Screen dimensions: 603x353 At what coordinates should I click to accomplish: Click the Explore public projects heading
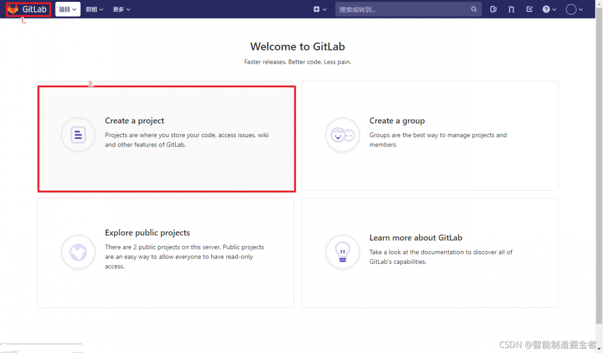(x=147, y=233)
